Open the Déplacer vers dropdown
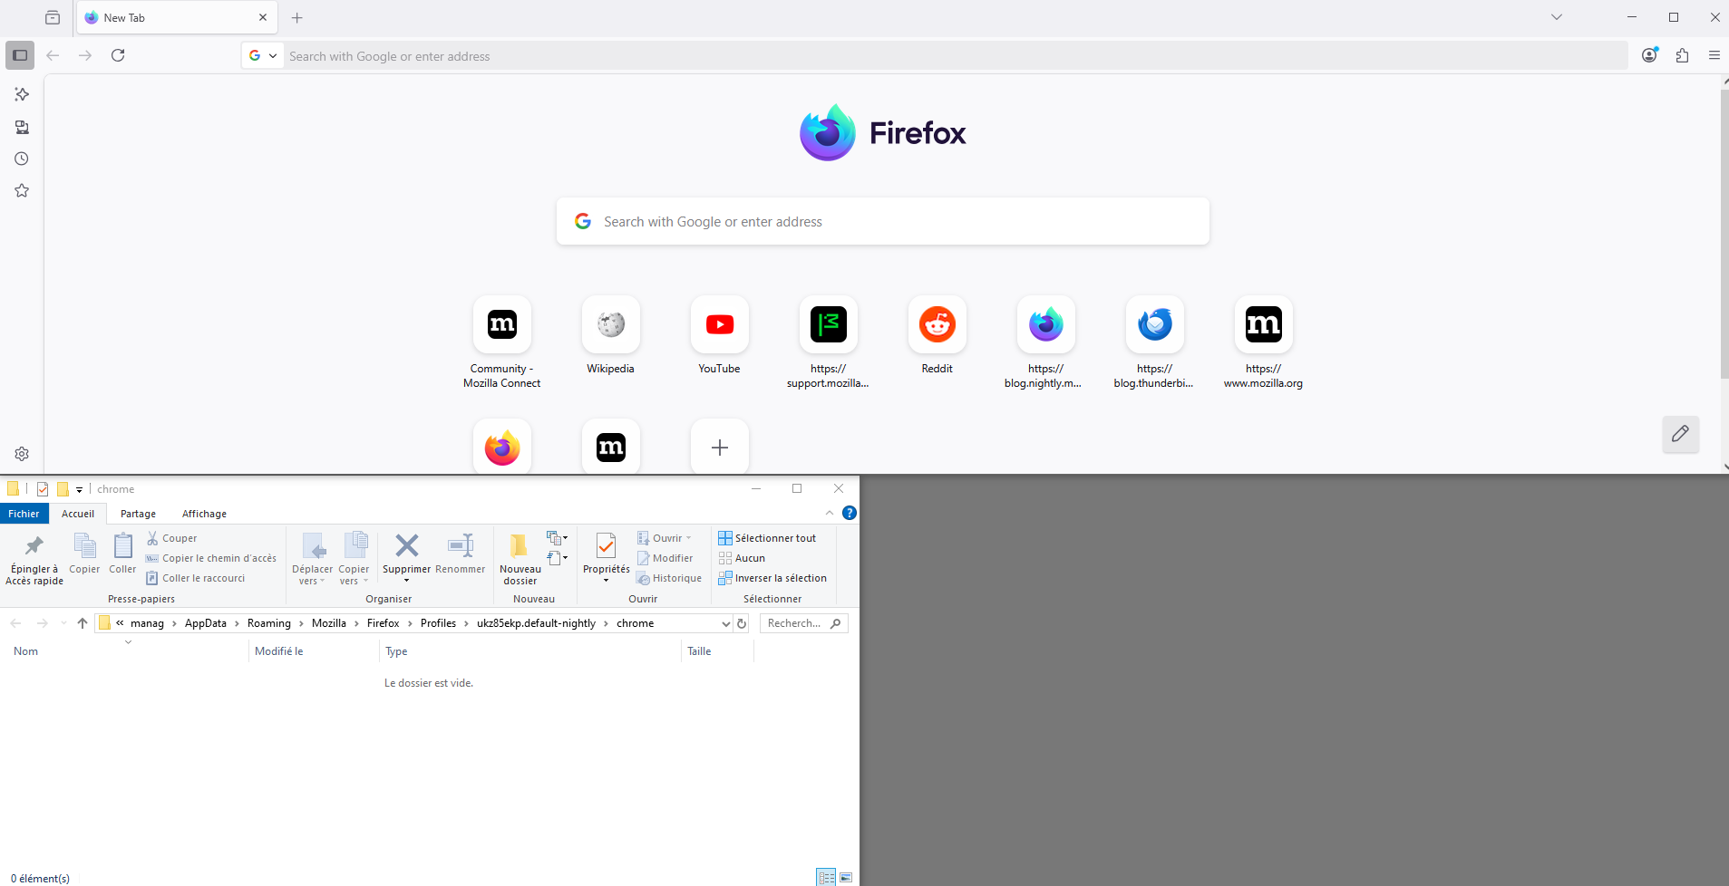The image size is (1729, 886). (312, 559)
